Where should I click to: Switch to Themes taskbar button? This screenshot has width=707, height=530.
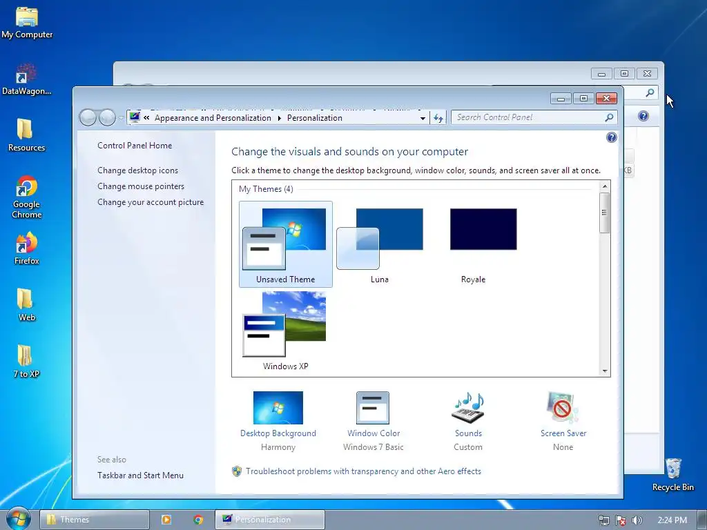coord(94,520)
